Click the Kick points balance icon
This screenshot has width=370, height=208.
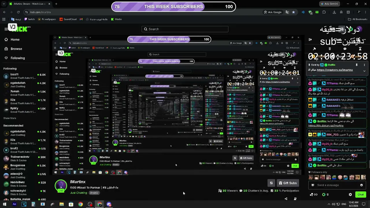[324, 195]
